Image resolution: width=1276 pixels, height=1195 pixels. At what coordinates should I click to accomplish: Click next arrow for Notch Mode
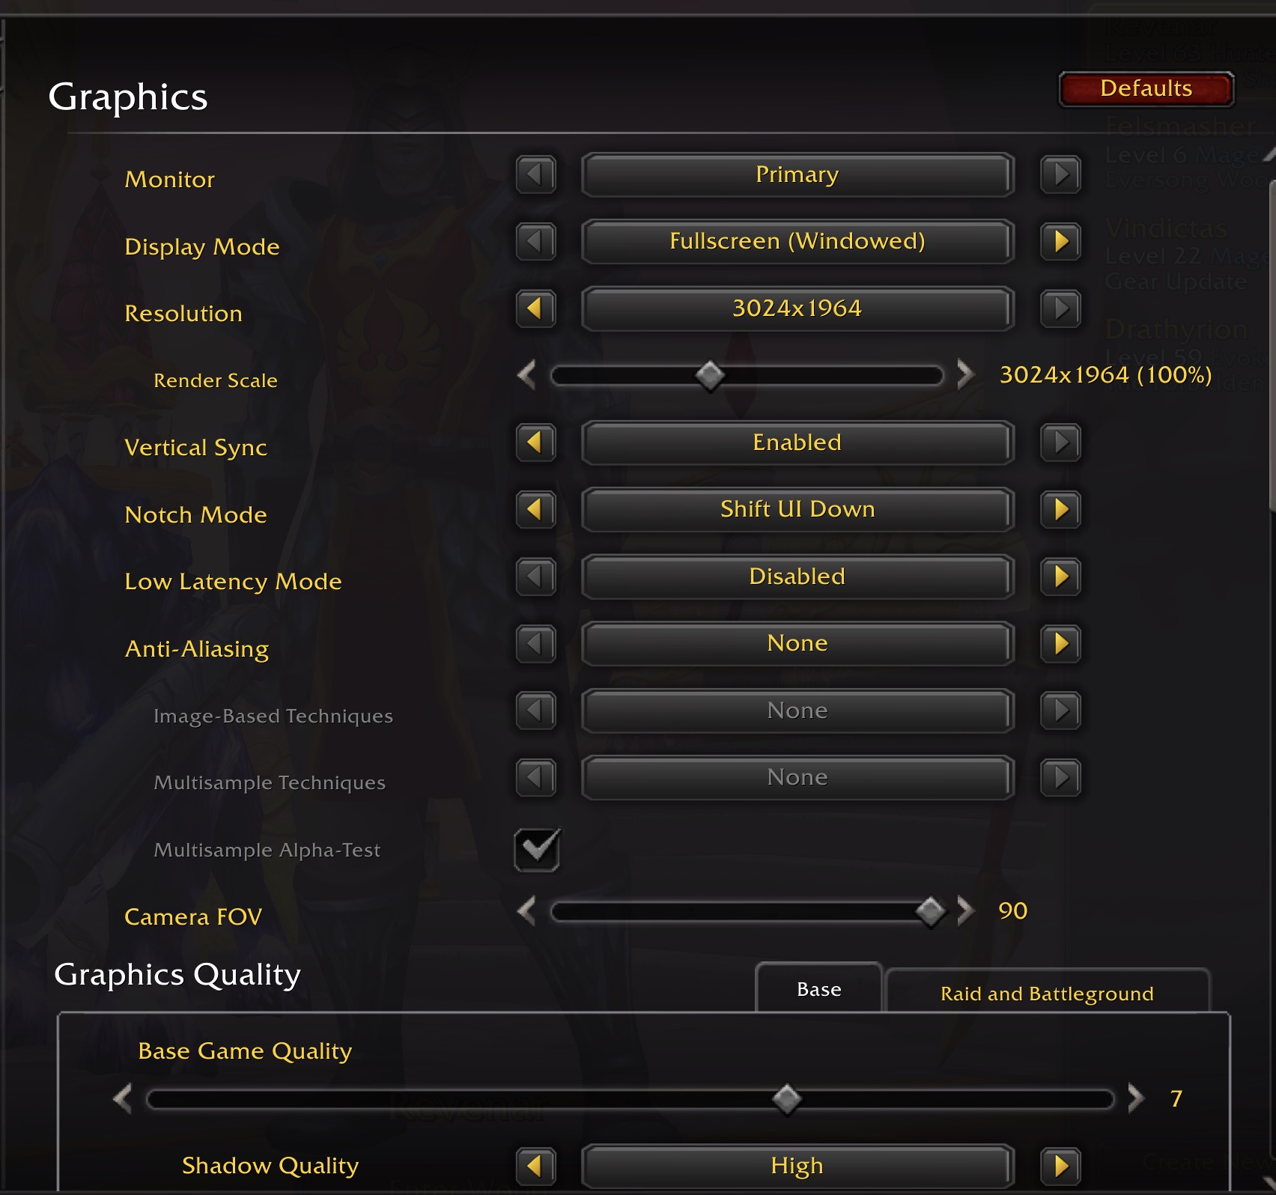1060,509
